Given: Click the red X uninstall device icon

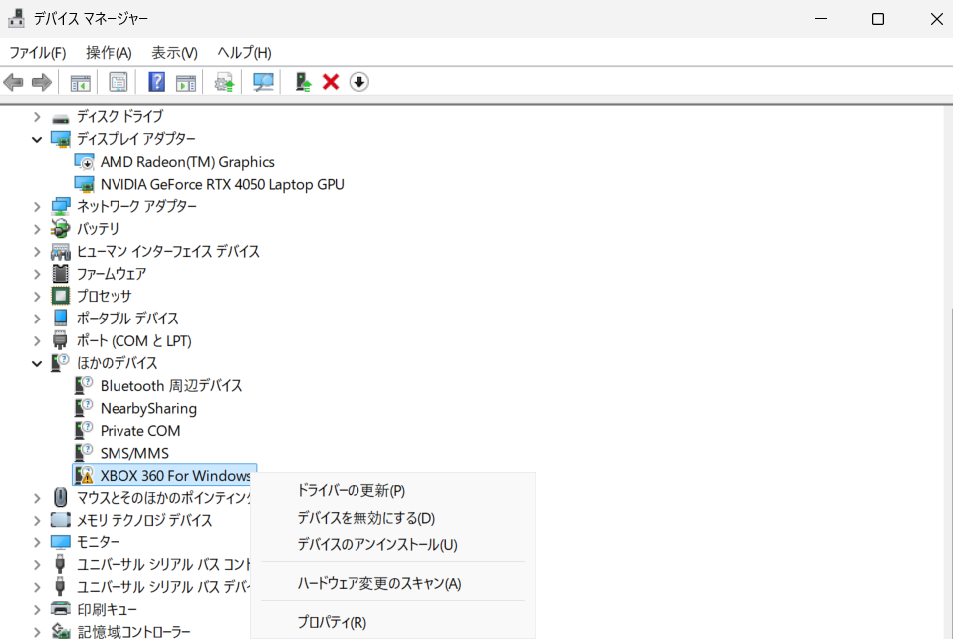Looking at the screenshot, I should click(331, 82).
